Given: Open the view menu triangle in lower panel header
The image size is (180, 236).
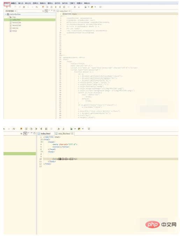Looking at the screenshot, I should click(28, 133).
